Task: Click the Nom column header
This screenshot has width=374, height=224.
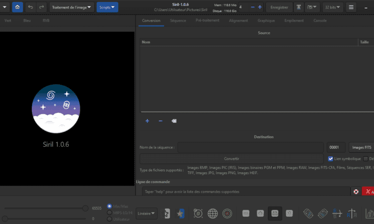Action: [249, 42]
